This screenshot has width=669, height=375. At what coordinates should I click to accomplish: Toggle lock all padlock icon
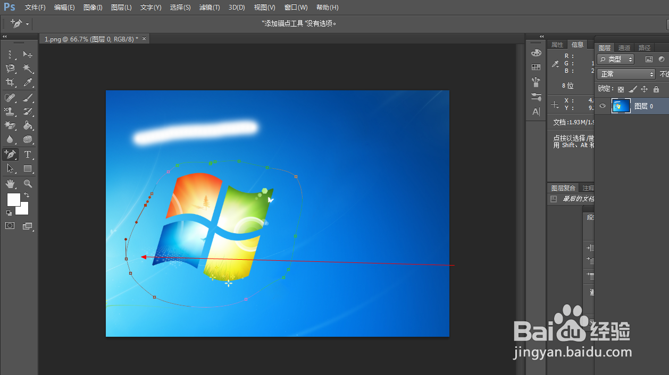pyautogui.click(x=656, y=89)
